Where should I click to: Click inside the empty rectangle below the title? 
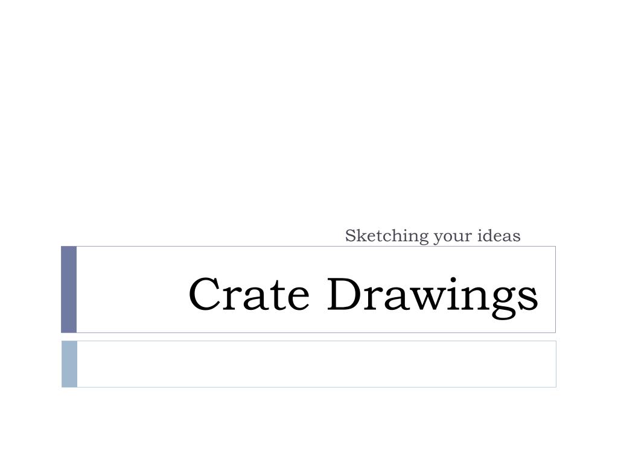pos(316,364)
